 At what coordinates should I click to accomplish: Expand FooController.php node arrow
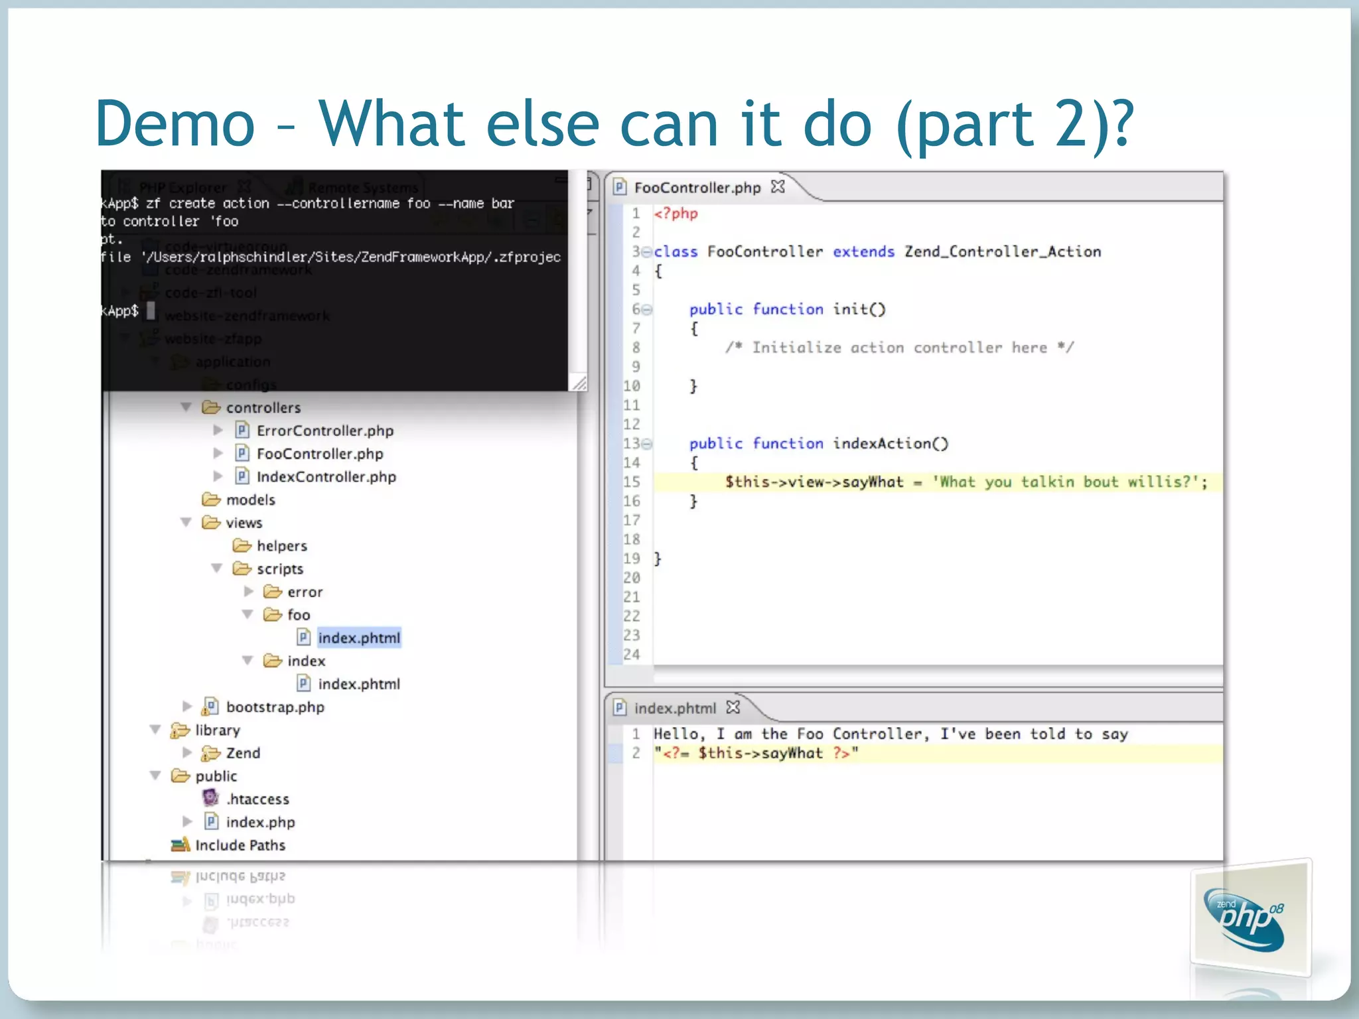[x=218, y=453]
